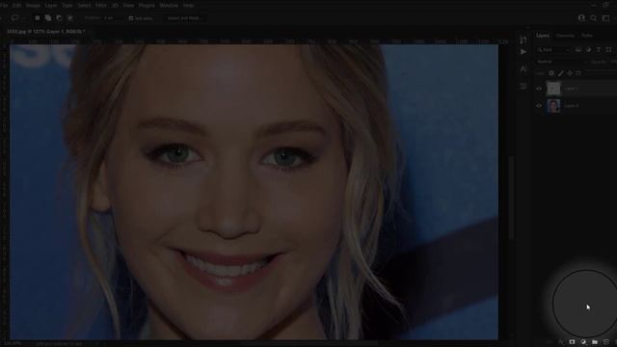Hide Layer 1 with eye icon
617x347 pixels.
pos(539,89)
